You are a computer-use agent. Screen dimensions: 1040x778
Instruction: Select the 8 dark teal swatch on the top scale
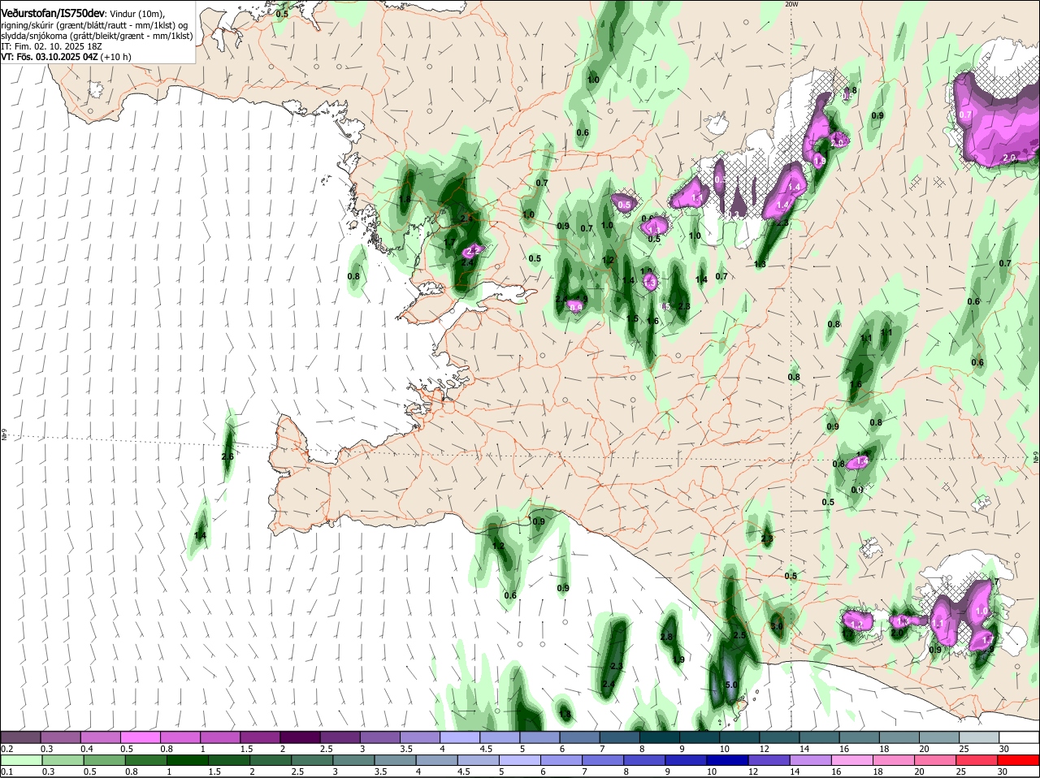pos(660,737)
